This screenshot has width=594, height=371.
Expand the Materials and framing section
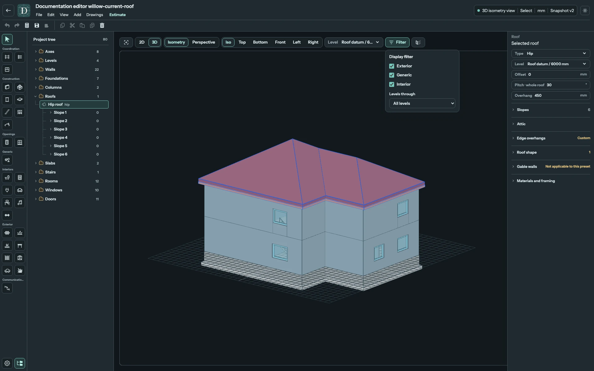pos(550,181)
